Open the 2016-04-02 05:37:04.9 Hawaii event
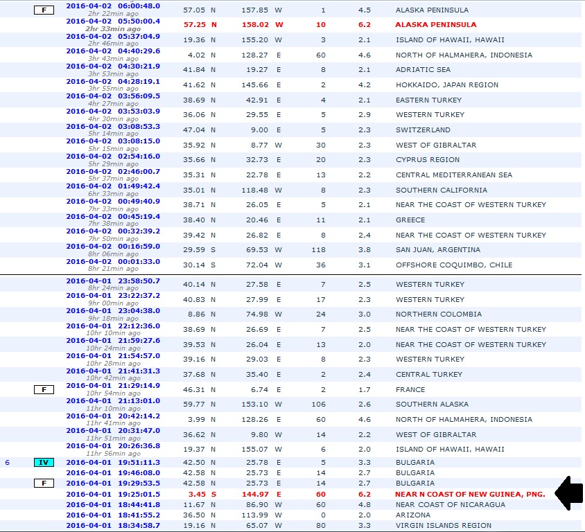This screenshot has width=585, height=532. [113, 37]
